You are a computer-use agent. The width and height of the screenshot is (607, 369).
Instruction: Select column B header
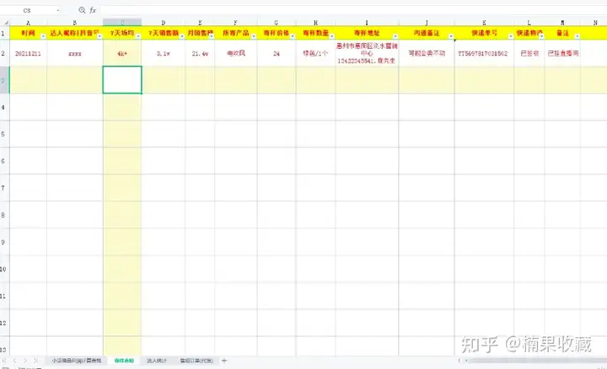click(75, 23)
